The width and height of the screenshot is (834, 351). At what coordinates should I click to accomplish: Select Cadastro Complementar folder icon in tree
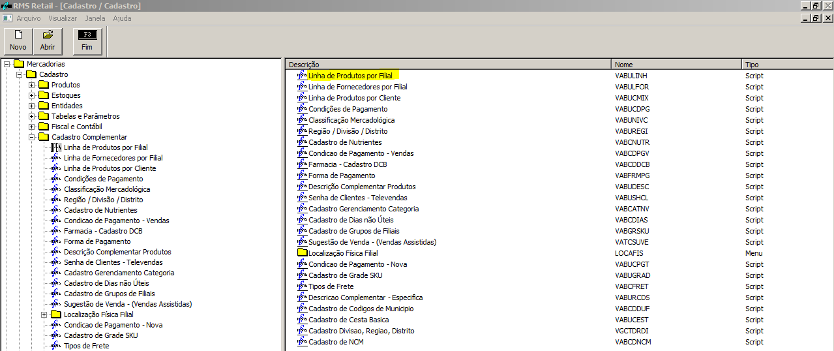tap(43, 137)
